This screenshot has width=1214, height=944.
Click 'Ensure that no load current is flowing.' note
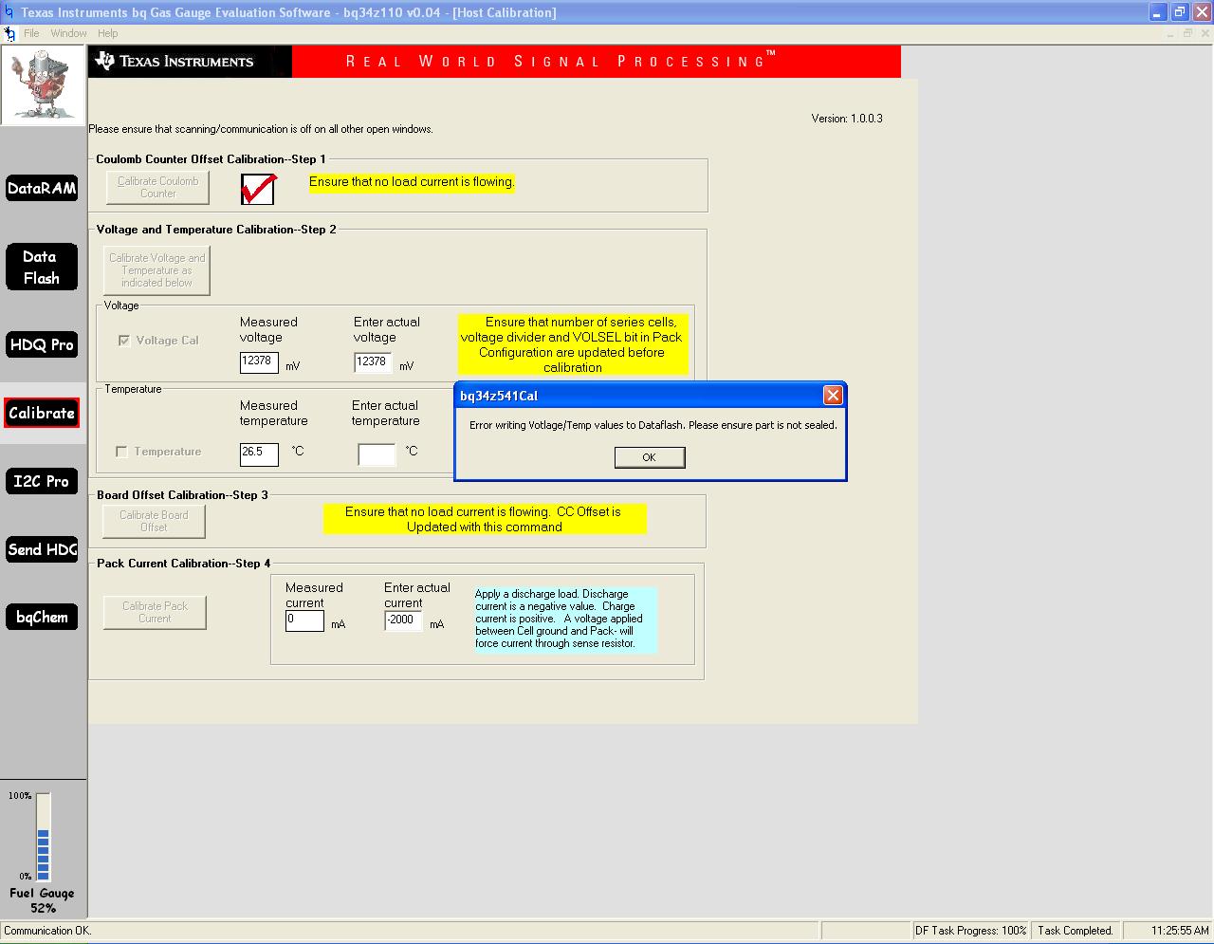point(412,182)
